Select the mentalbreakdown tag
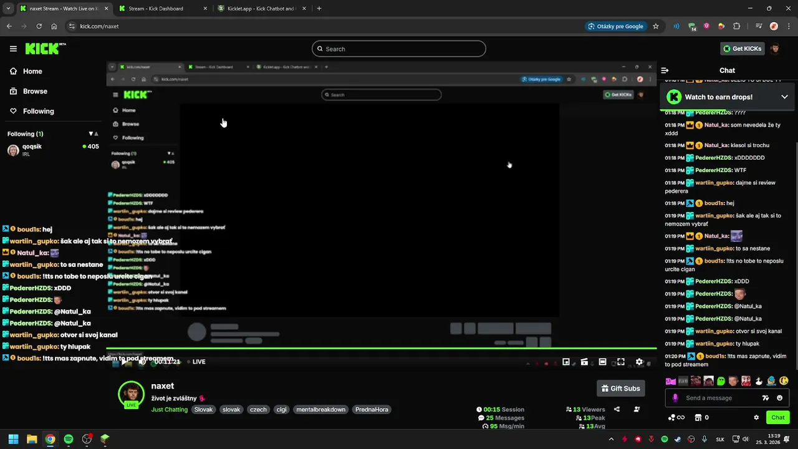Viewport: 798px width, 449px height. pyautogui.click(x=320, y=410)
